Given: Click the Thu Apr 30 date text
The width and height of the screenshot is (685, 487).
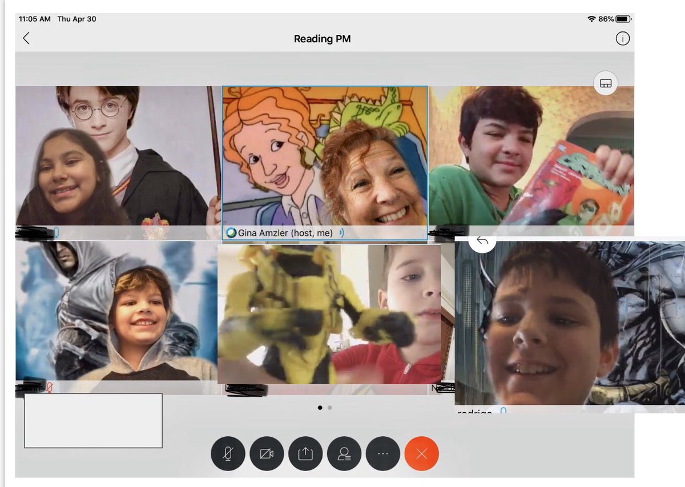Looking at the screenshot, I should coord(76,19).
